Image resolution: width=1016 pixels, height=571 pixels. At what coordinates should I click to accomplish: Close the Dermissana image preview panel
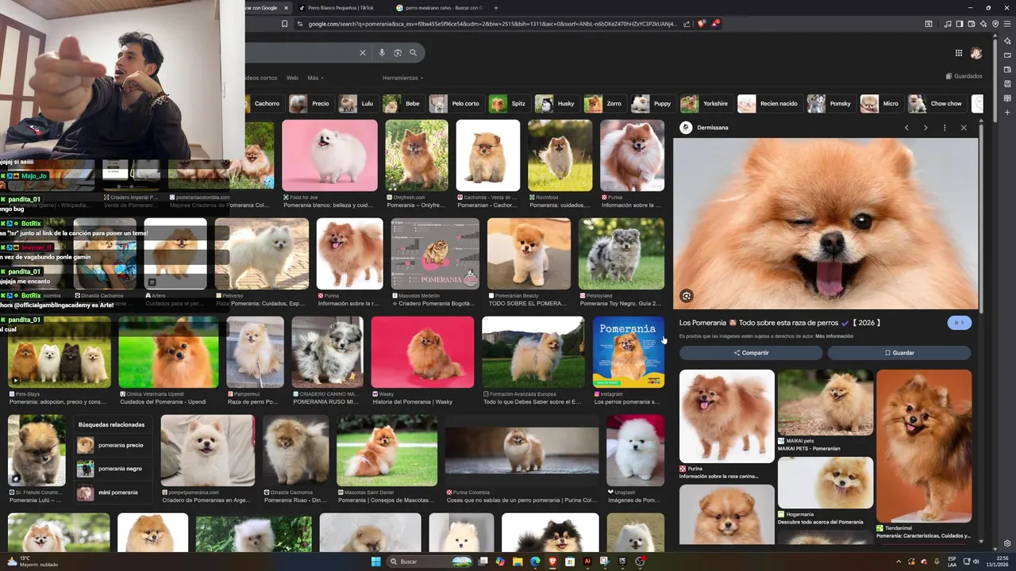[x=964, y=128]
